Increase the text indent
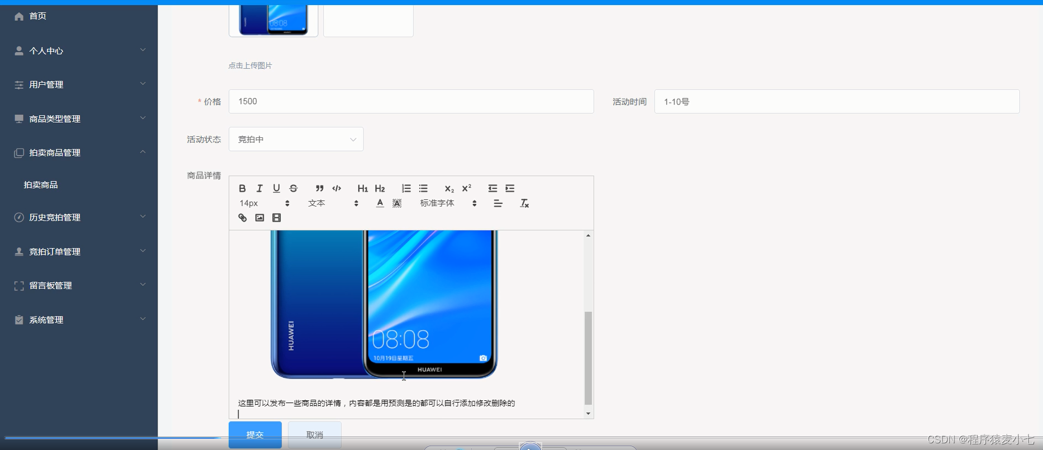The width and height of the screenshot is (1043, 450). point(510,189)
